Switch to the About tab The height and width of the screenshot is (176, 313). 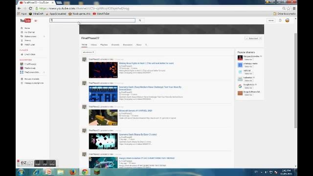pos(139,45)
